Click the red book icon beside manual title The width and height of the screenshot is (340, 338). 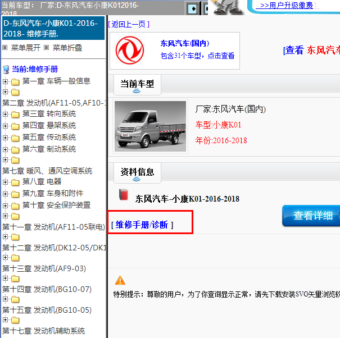[124, 194]
